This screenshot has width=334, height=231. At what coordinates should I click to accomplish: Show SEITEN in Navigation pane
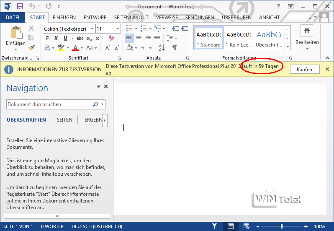pos(64,120)
